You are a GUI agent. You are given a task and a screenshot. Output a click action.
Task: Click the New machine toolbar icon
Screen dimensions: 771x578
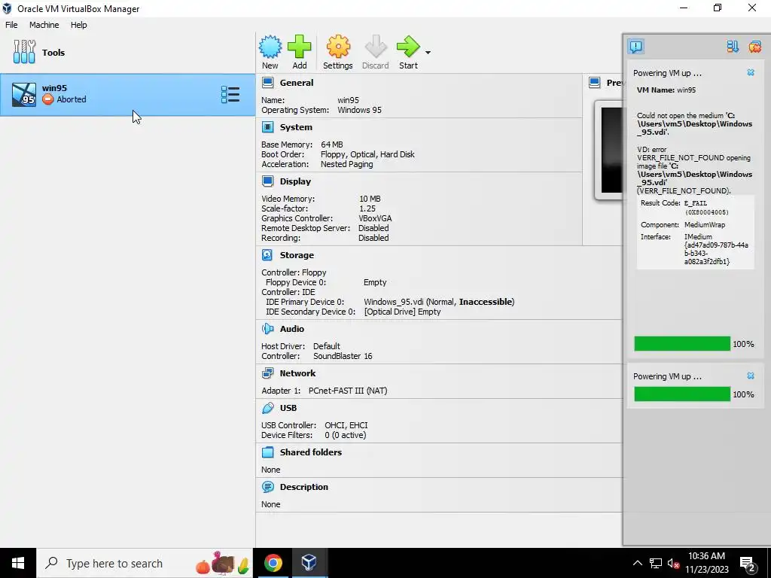pos(270,47)
